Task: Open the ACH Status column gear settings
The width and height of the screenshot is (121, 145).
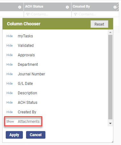Action: 67,7
